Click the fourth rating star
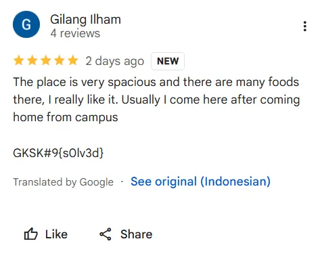Screen dimensions: 322x258 coord(60,61)
